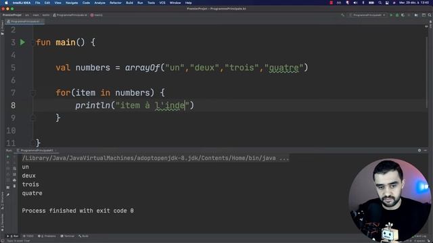Open the Tools menu
This screenshot has width=433, height=243.
point(151,3)
